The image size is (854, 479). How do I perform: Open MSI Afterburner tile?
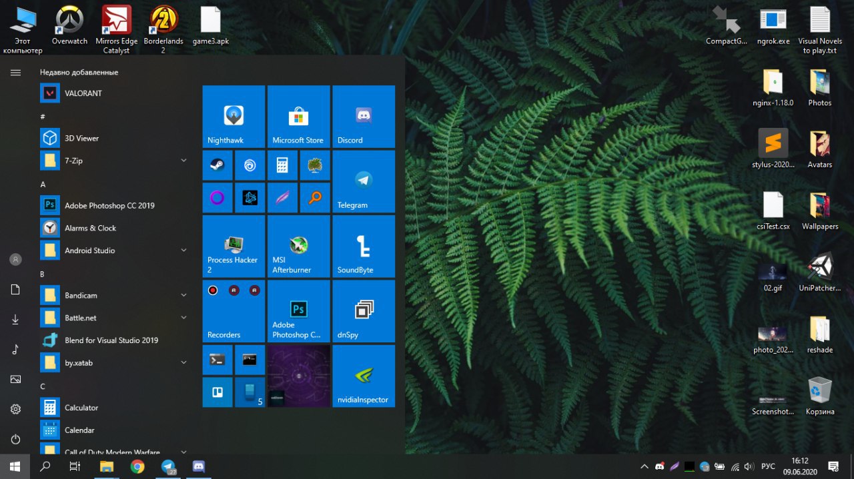298,246
